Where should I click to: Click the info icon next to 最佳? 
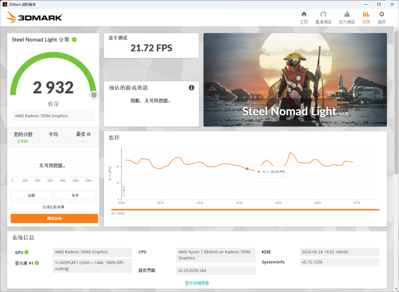(x=88, y=134)
